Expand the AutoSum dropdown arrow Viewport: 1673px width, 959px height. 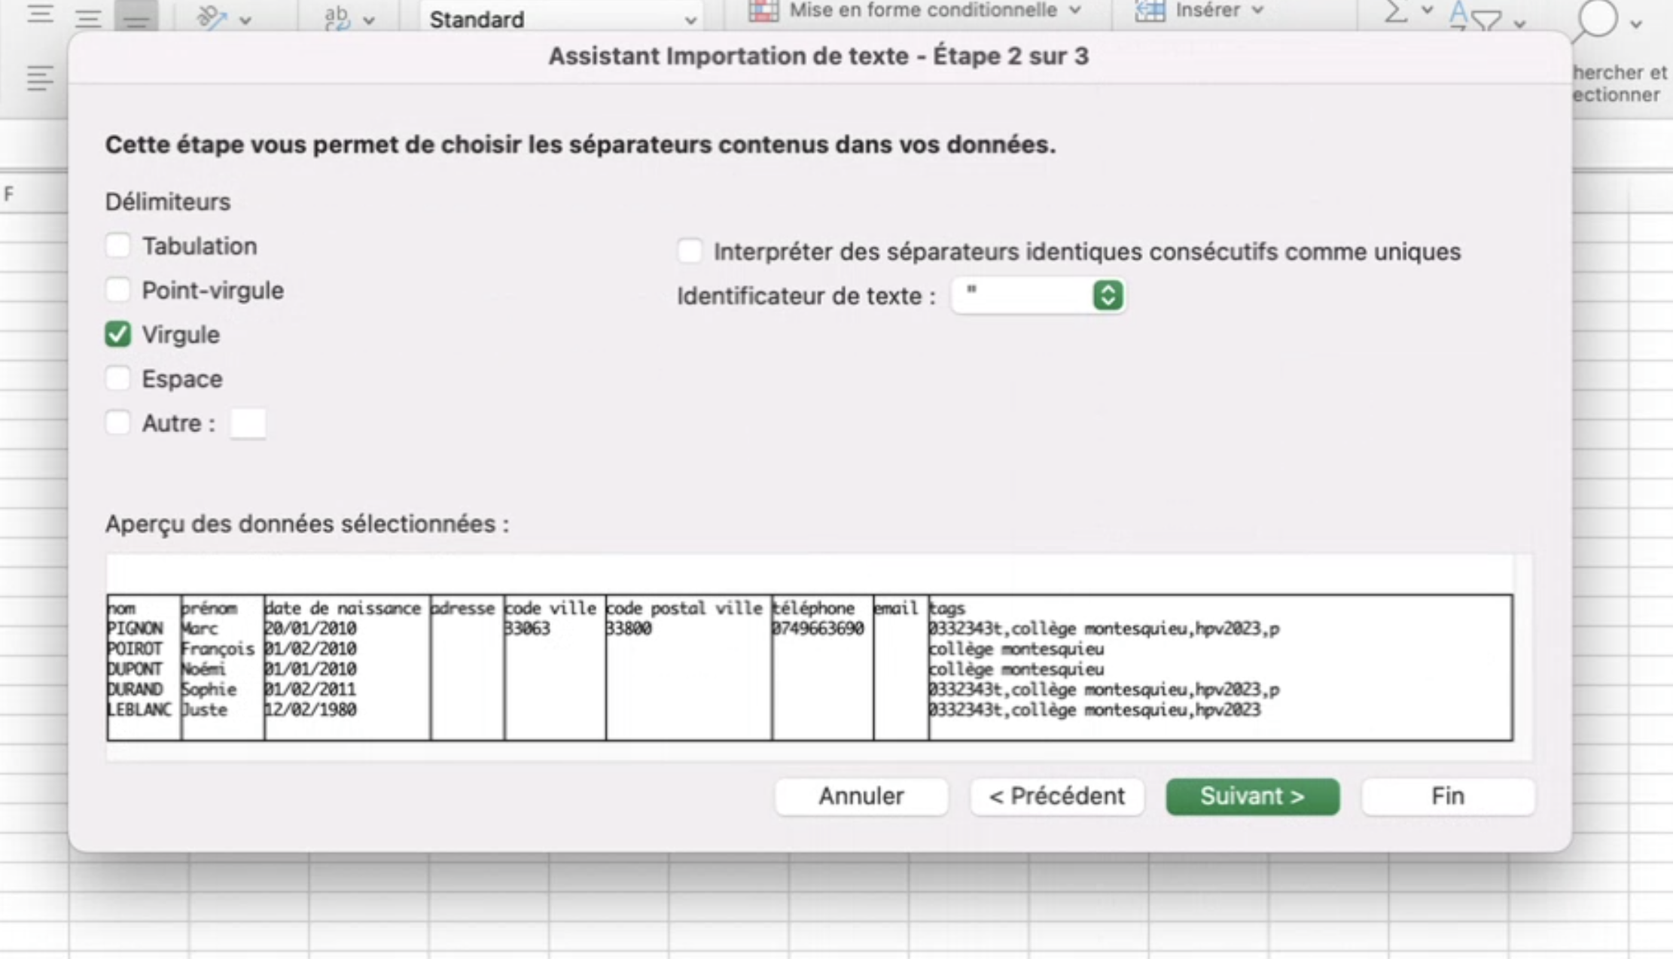1427,11
